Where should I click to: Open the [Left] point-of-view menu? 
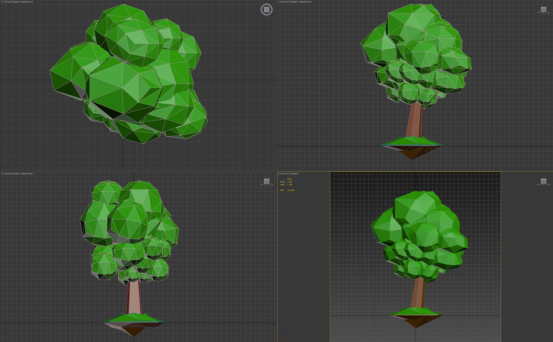tap(8, 174)
